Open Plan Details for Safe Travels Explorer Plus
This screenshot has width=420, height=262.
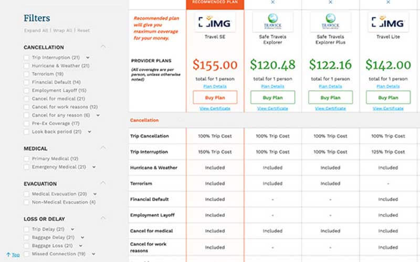tap(330, 86)
